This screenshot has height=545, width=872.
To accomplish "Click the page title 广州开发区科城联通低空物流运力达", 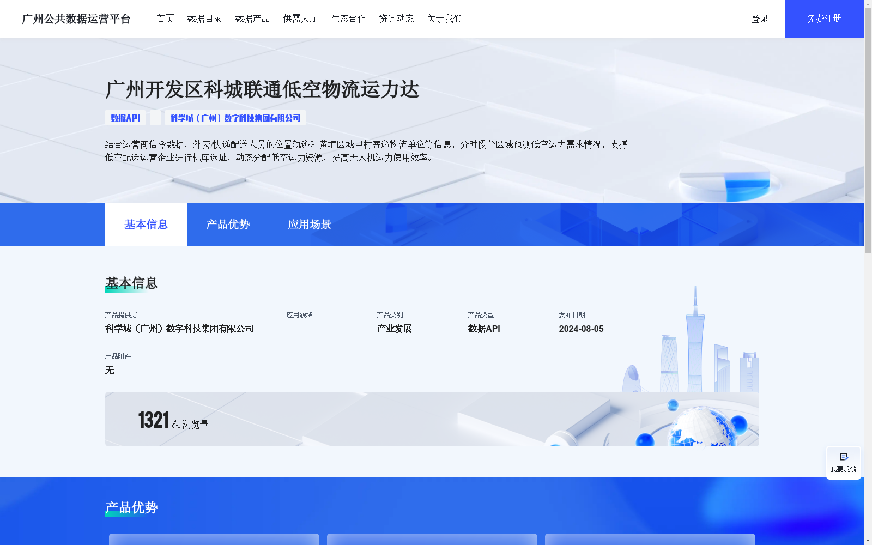I will pos(262,89).
